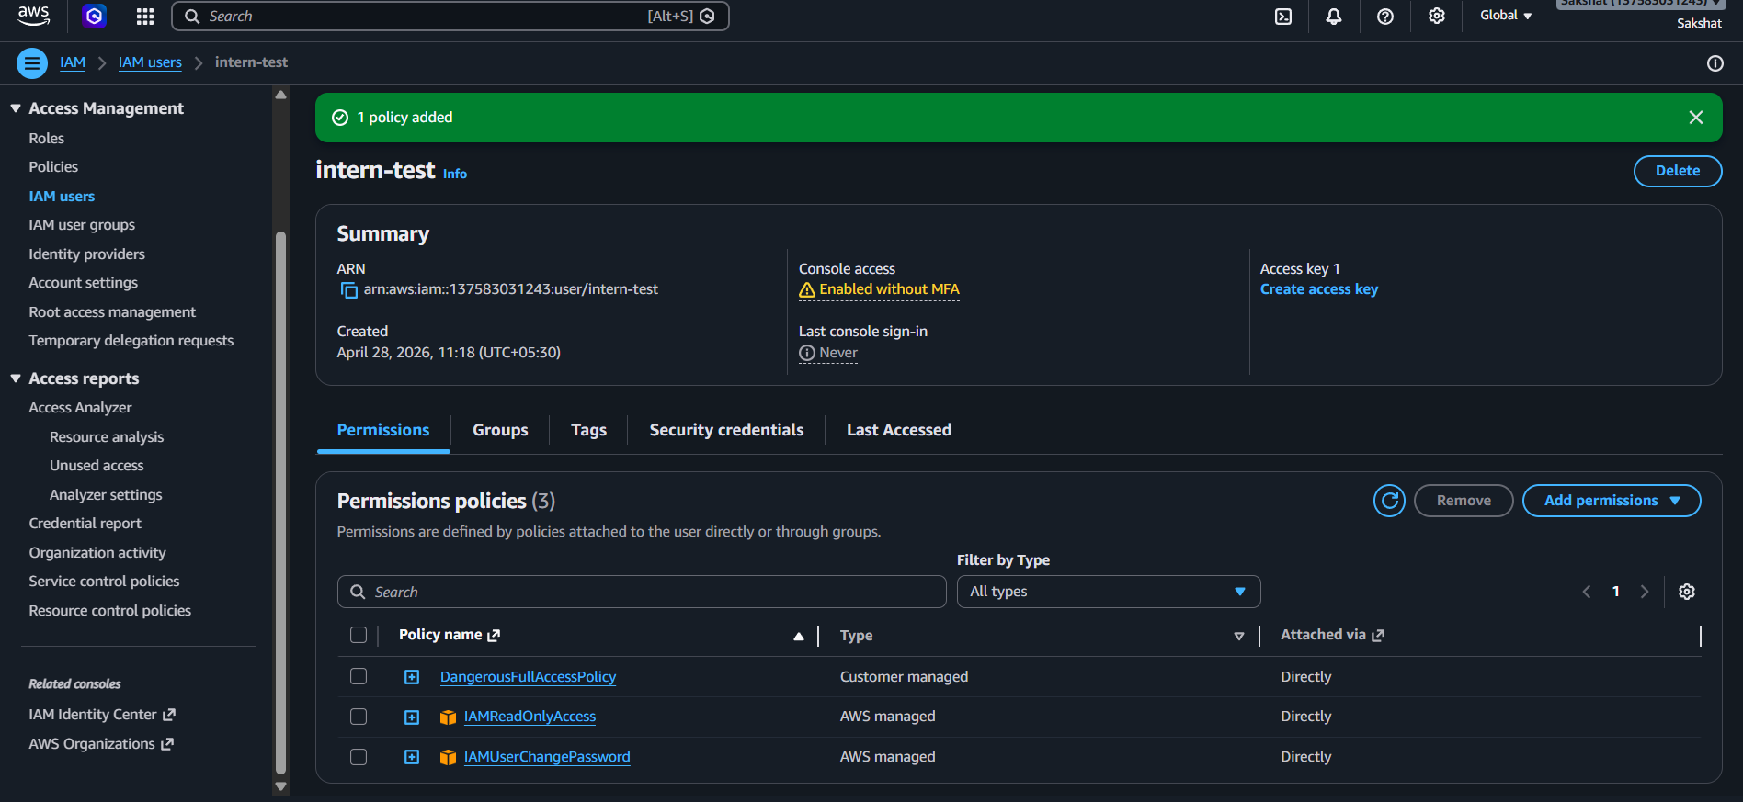1743x802 pixels.
Task: Click the Info link beside intern-test
Action: (455, 174)
